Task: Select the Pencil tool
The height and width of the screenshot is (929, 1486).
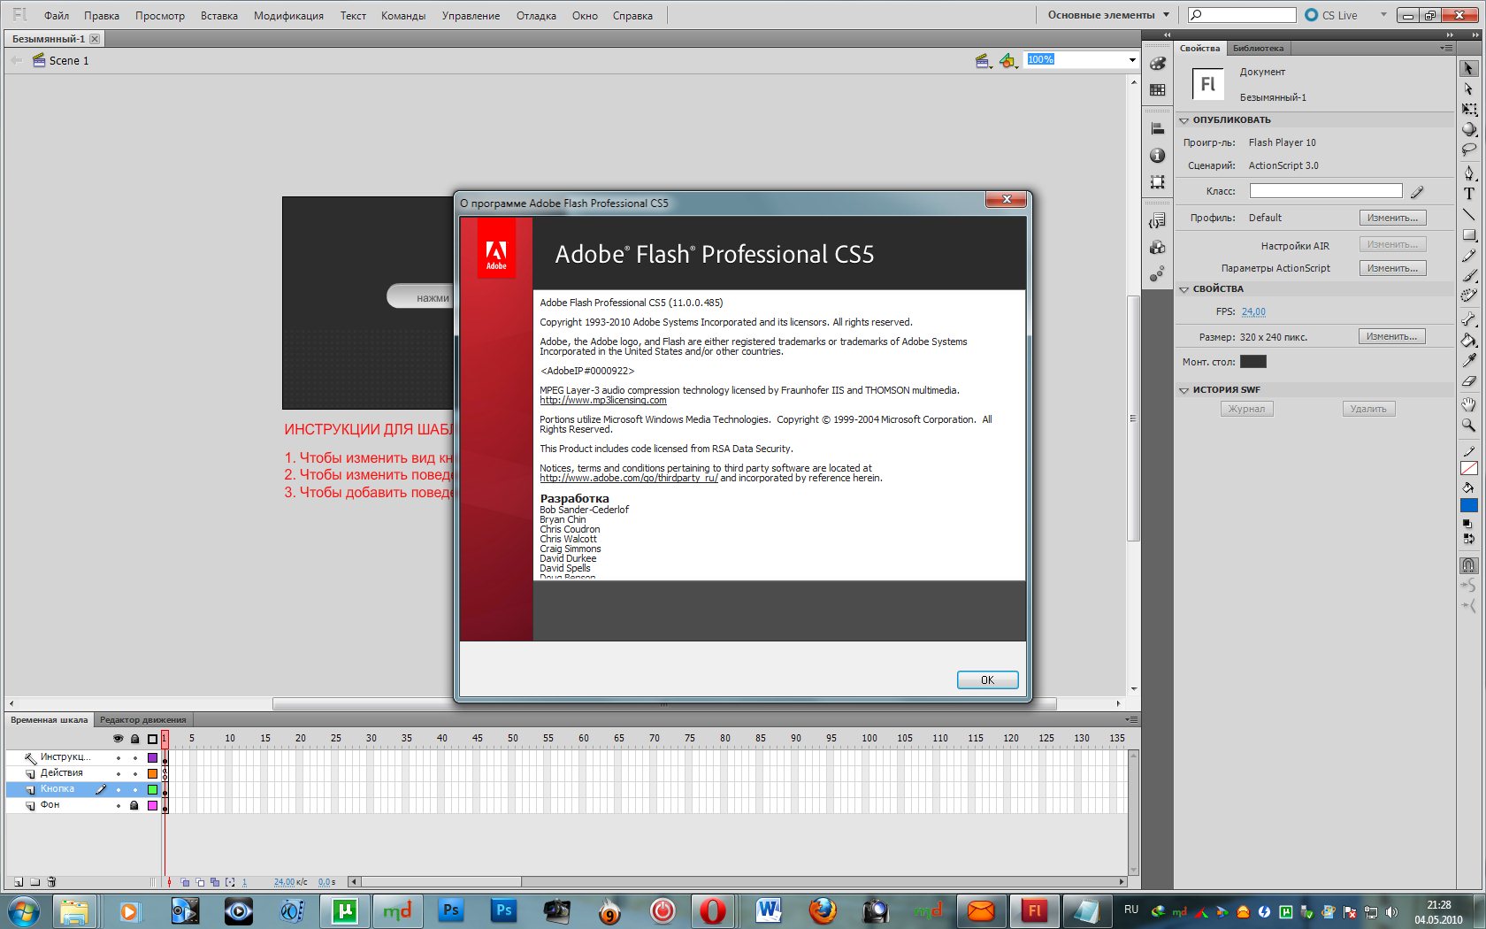Action: pos(1468,255)
